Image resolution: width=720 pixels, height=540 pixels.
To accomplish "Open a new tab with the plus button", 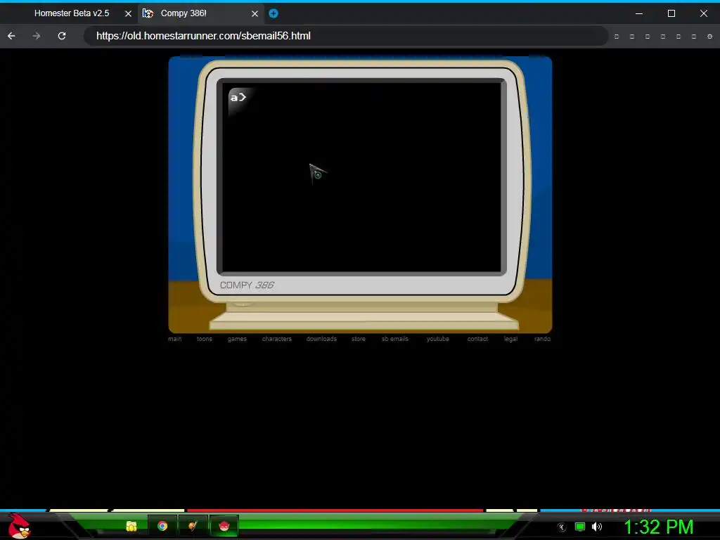I will 274,13.
